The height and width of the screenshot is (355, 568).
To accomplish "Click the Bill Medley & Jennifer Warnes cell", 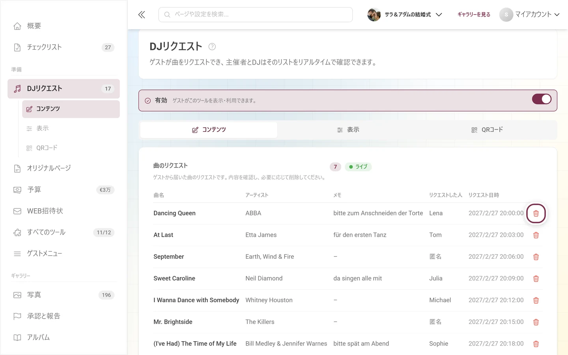I will click(286, 344).
